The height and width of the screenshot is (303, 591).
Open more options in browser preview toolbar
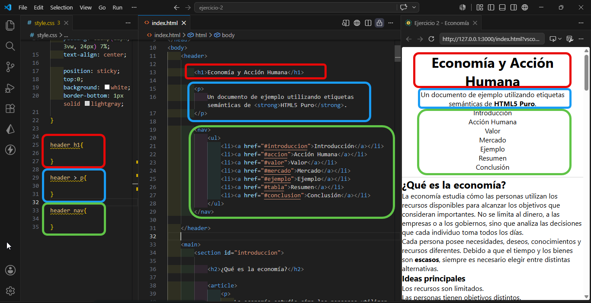click(581, 39)
